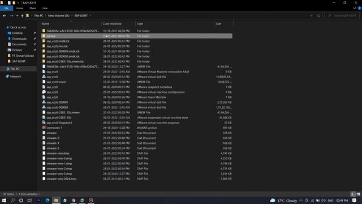
Task: Switch to Details view in status bar
Action: [352, 194]
